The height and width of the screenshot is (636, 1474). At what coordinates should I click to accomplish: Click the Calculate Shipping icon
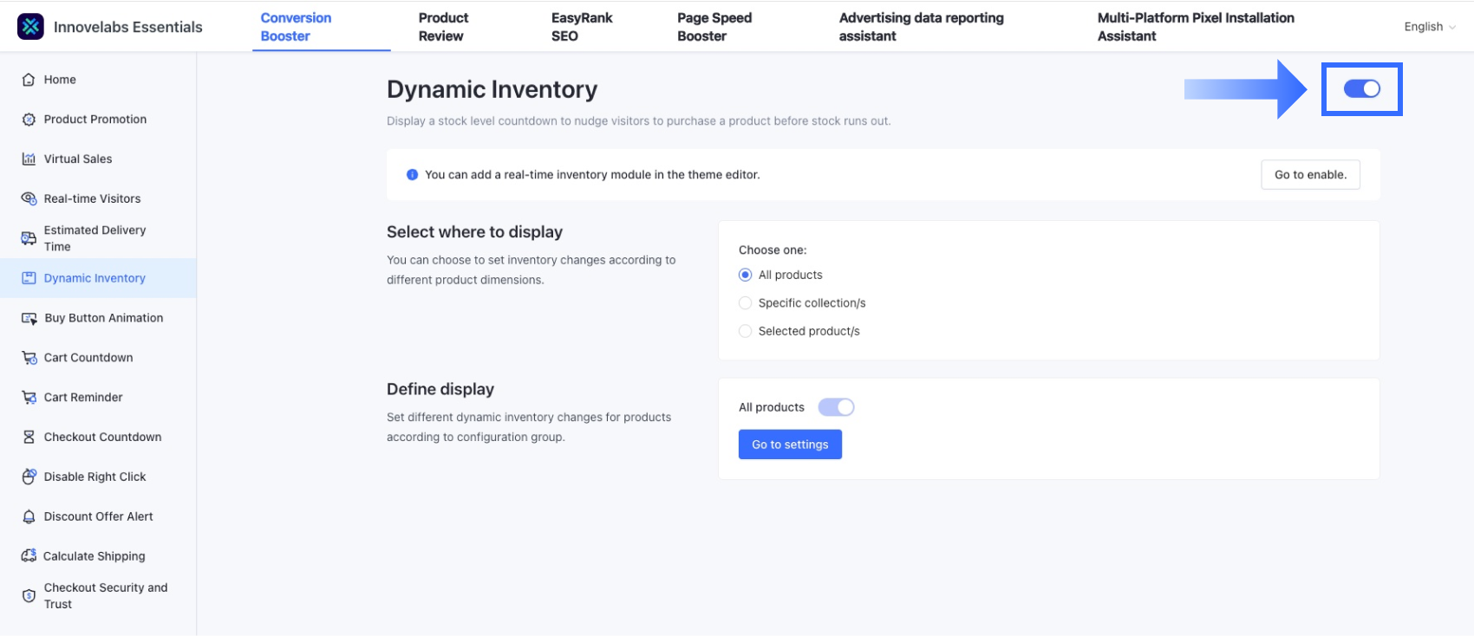[29, 555]
